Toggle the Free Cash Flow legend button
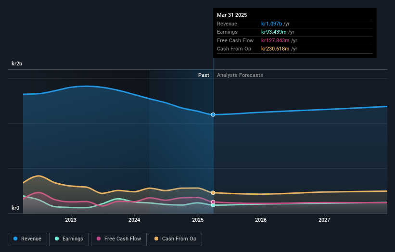The height and width of the screenshot is (252, 395). 119,239
